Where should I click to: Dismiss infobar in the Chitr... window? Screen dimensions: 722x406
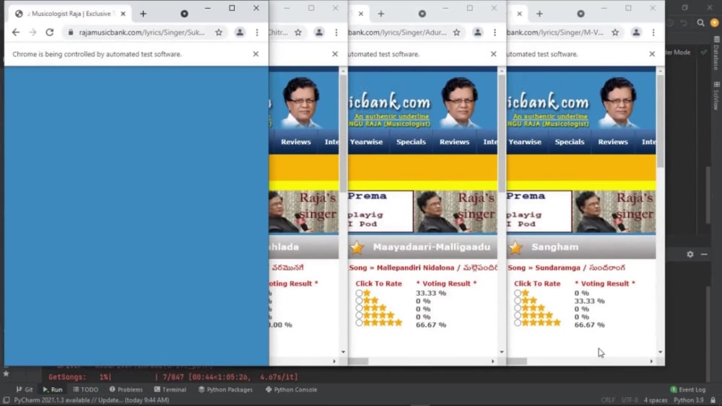pos(335,54)
